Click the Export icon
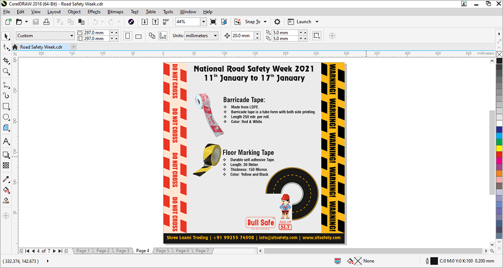503x268 pixels. coord(155,22)
